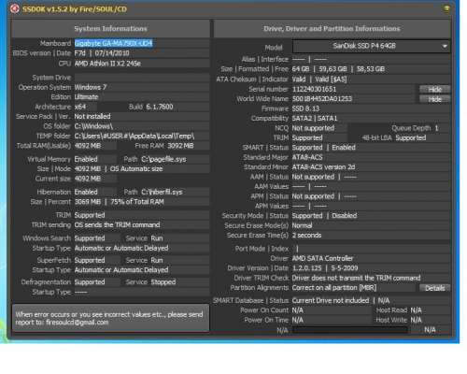Select the Host Read value N/A
467x374 pixels.
pyautogui.click(x=416, y=310)
